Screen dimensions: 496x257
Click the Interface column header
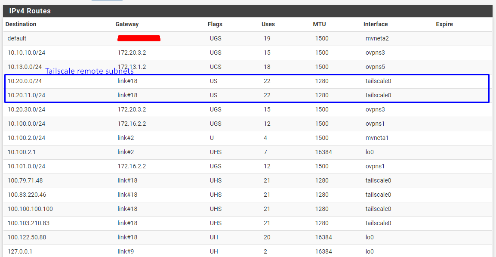375,24
